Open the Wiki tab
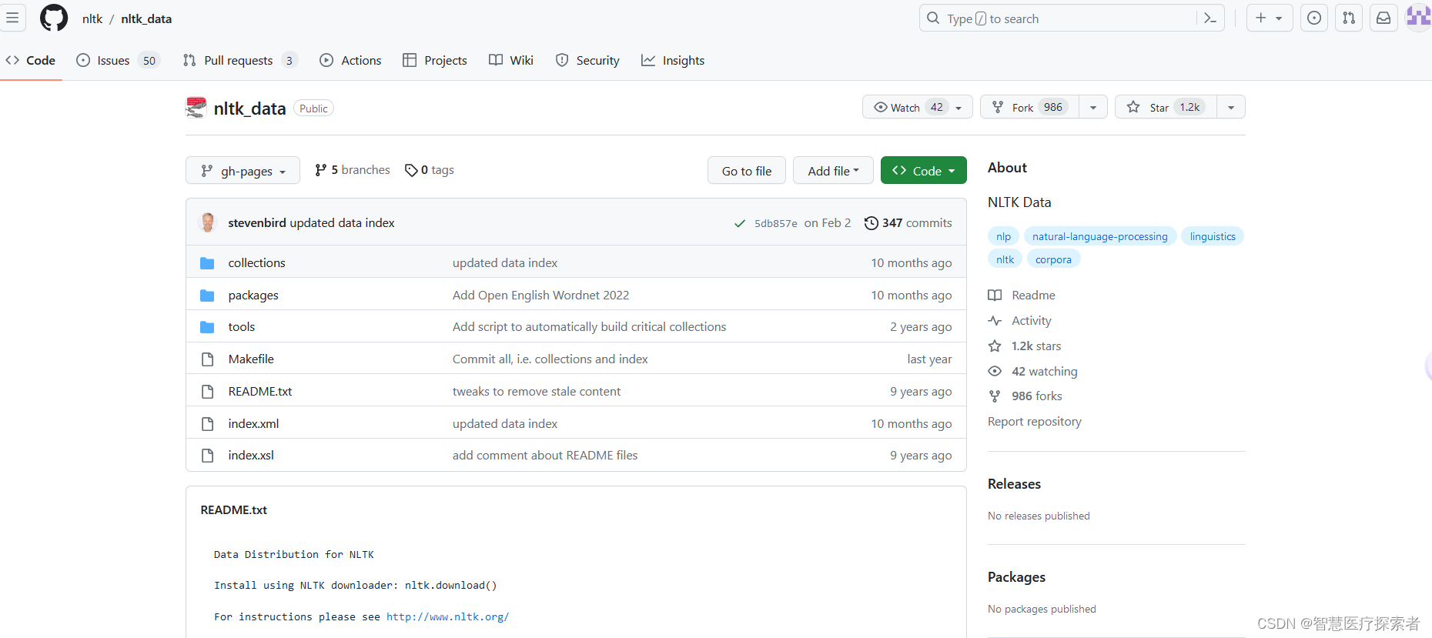 click(x=511, y=60)
